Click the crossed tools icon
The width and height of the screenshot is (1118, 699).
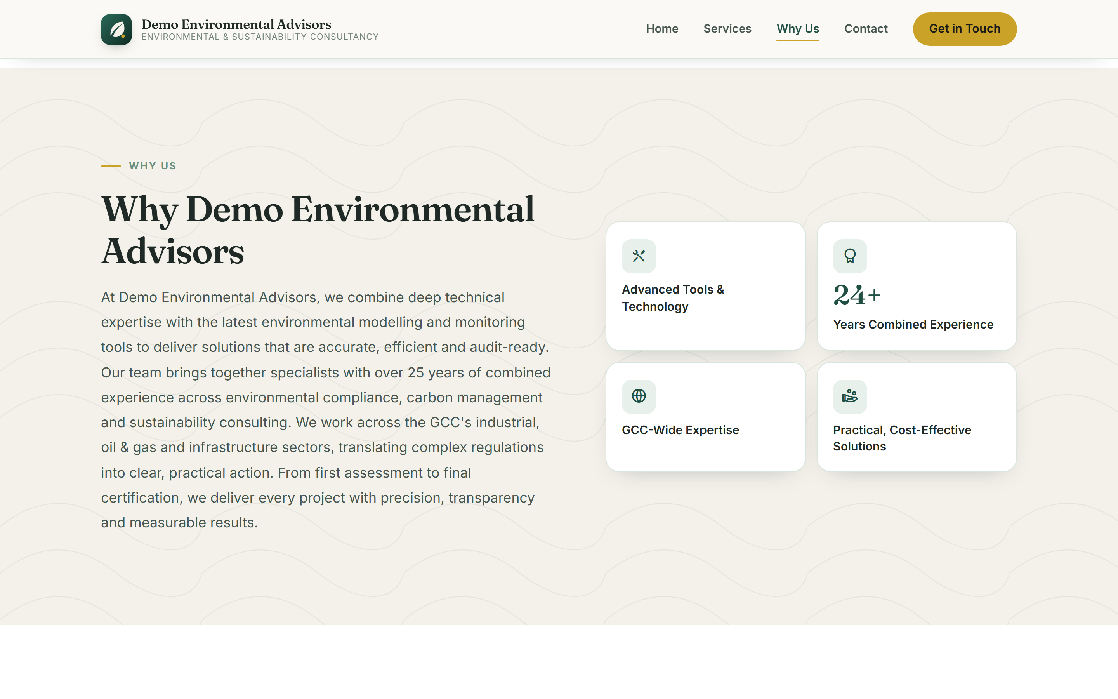click(x=639, y=256)
